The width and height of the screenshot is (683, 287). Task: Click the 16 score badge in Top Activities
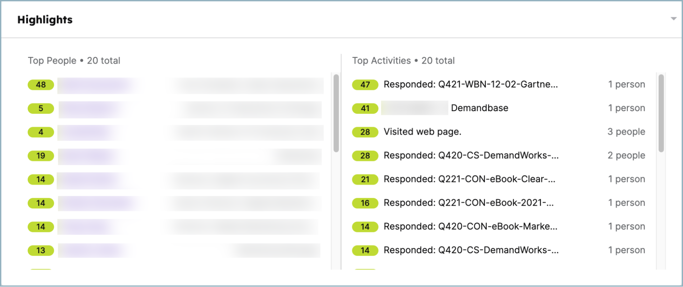(x=365, y=203)
